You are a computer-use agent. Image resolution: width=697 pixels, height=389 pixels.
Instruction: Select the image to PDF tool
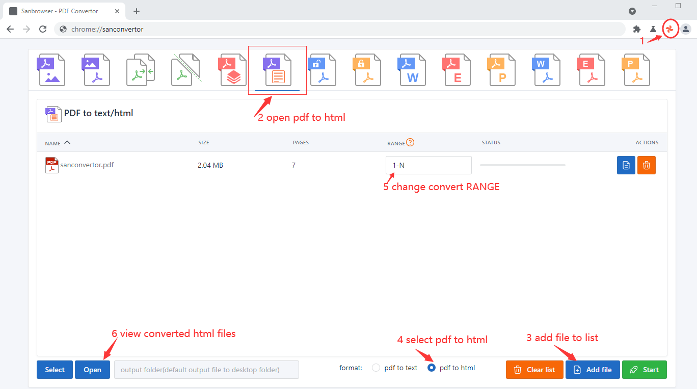click(x=96, y=70)
